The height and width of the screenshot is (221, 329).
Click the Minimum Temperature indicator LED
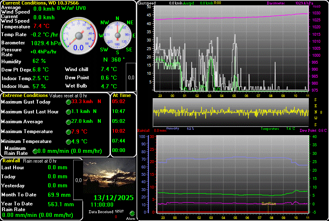(68, 142)
